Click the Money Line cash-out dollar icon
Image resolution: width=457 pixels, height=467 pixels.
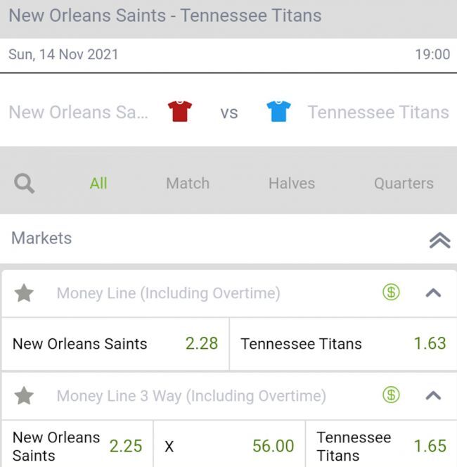pos(391,293)
